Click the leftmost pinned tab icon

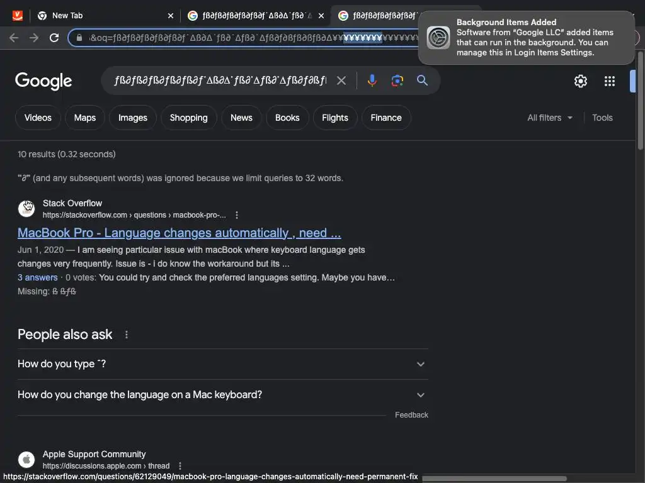click(x=17, y=16)
